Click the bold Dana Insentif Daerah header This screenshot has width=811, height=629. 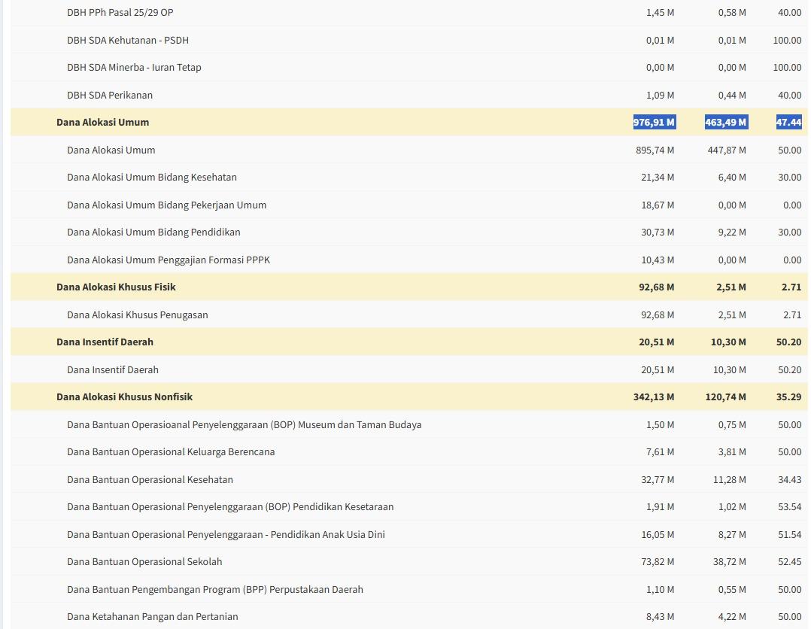(x=105, y=342)
